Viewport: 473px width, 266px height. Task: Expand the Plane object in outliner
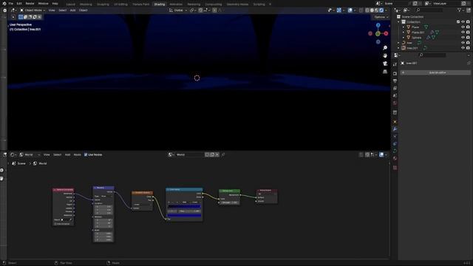[x=404, y=27]
